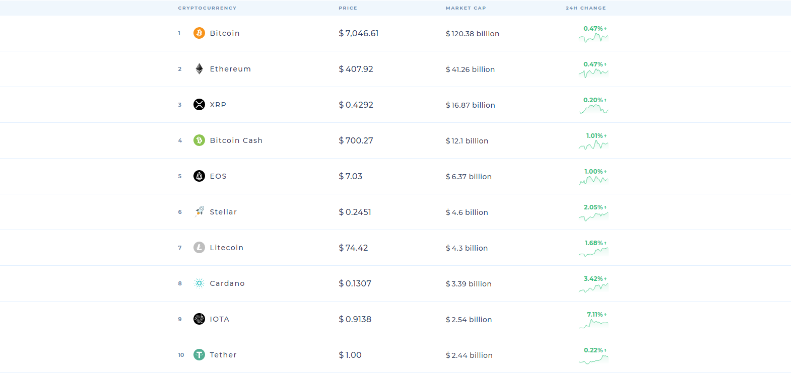Click the 2.05% change value
Viewport: 791px width, 374px height.
(x=594, y=207)
